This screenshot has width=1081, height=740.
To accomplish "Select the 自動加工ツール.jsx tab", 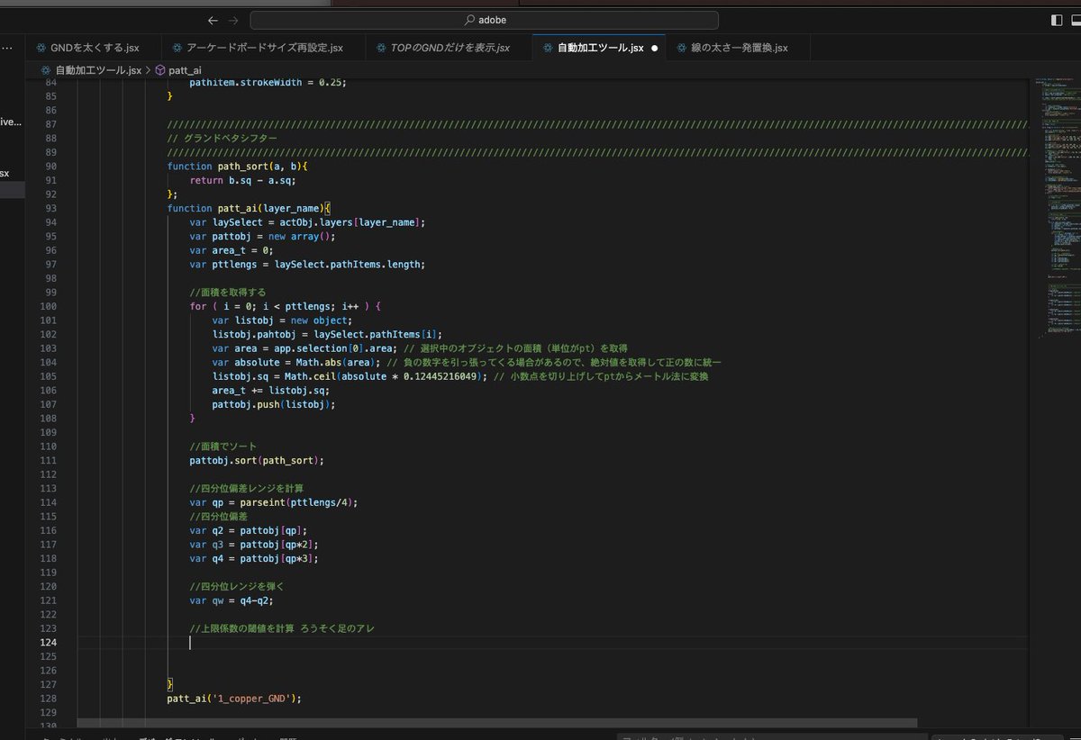I will (x=599, y=48).
